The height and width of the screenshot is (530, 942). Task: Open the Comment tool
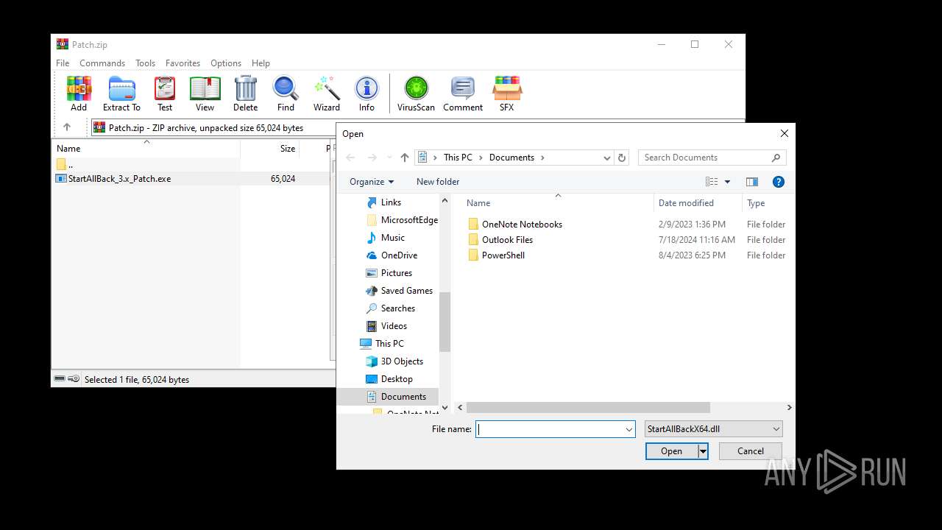coord(463,93)
